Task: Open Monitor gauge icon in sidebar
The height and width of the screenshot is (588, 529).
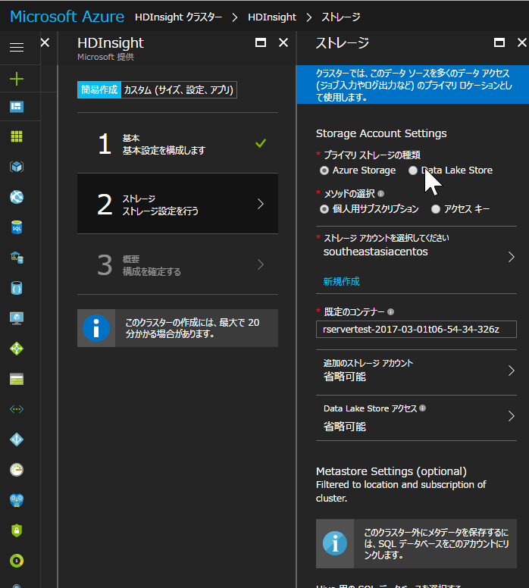Action: pos(17,470)
